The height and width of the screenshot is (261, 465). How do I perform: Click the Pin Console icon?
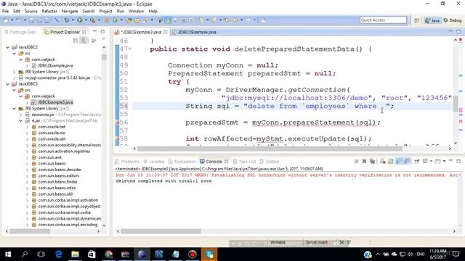pos(417,161)
